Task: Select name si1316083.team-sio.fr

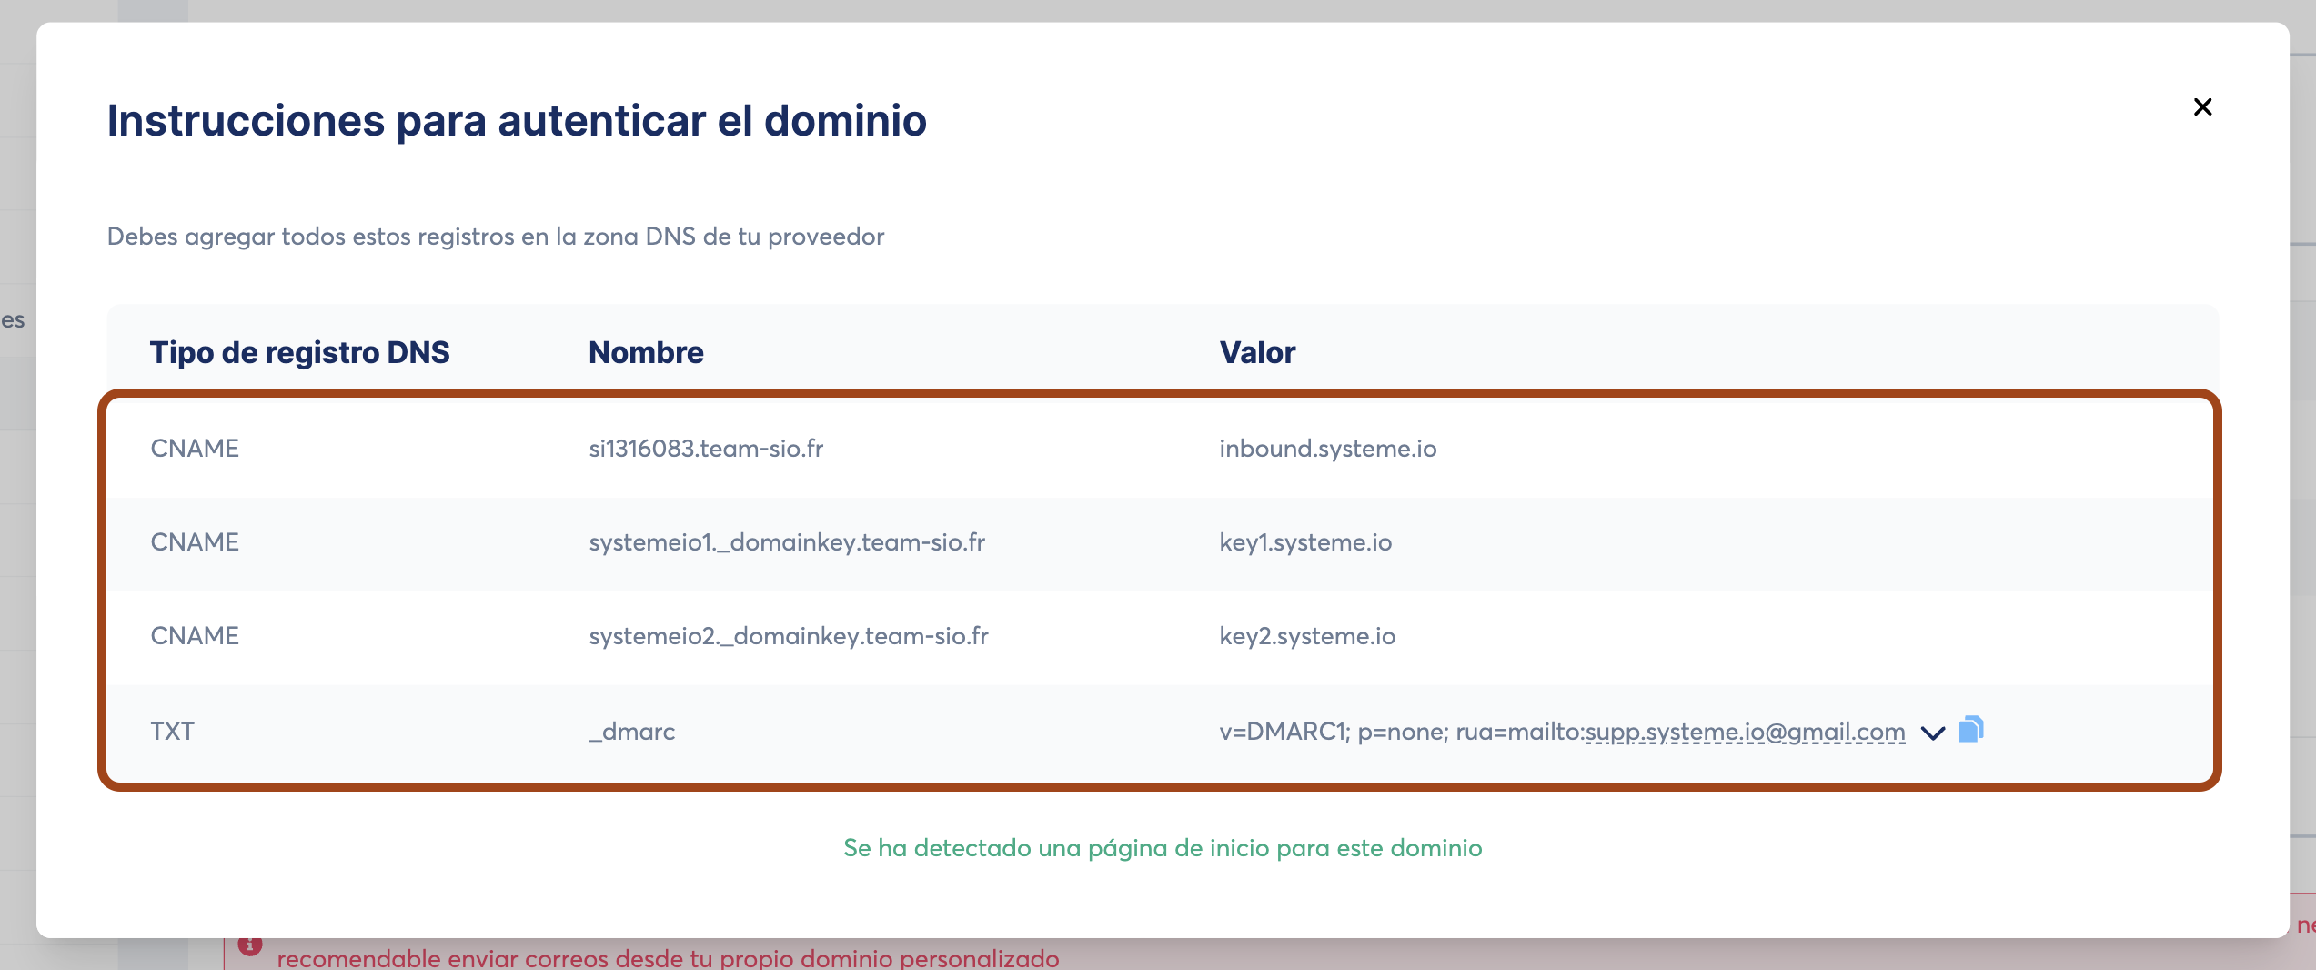Action: pos(706,449)
